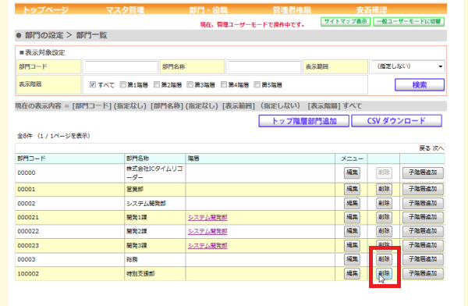Select department code 00000 cell
The height and width of the screenshot is (306, 468).
pos(70,173)
